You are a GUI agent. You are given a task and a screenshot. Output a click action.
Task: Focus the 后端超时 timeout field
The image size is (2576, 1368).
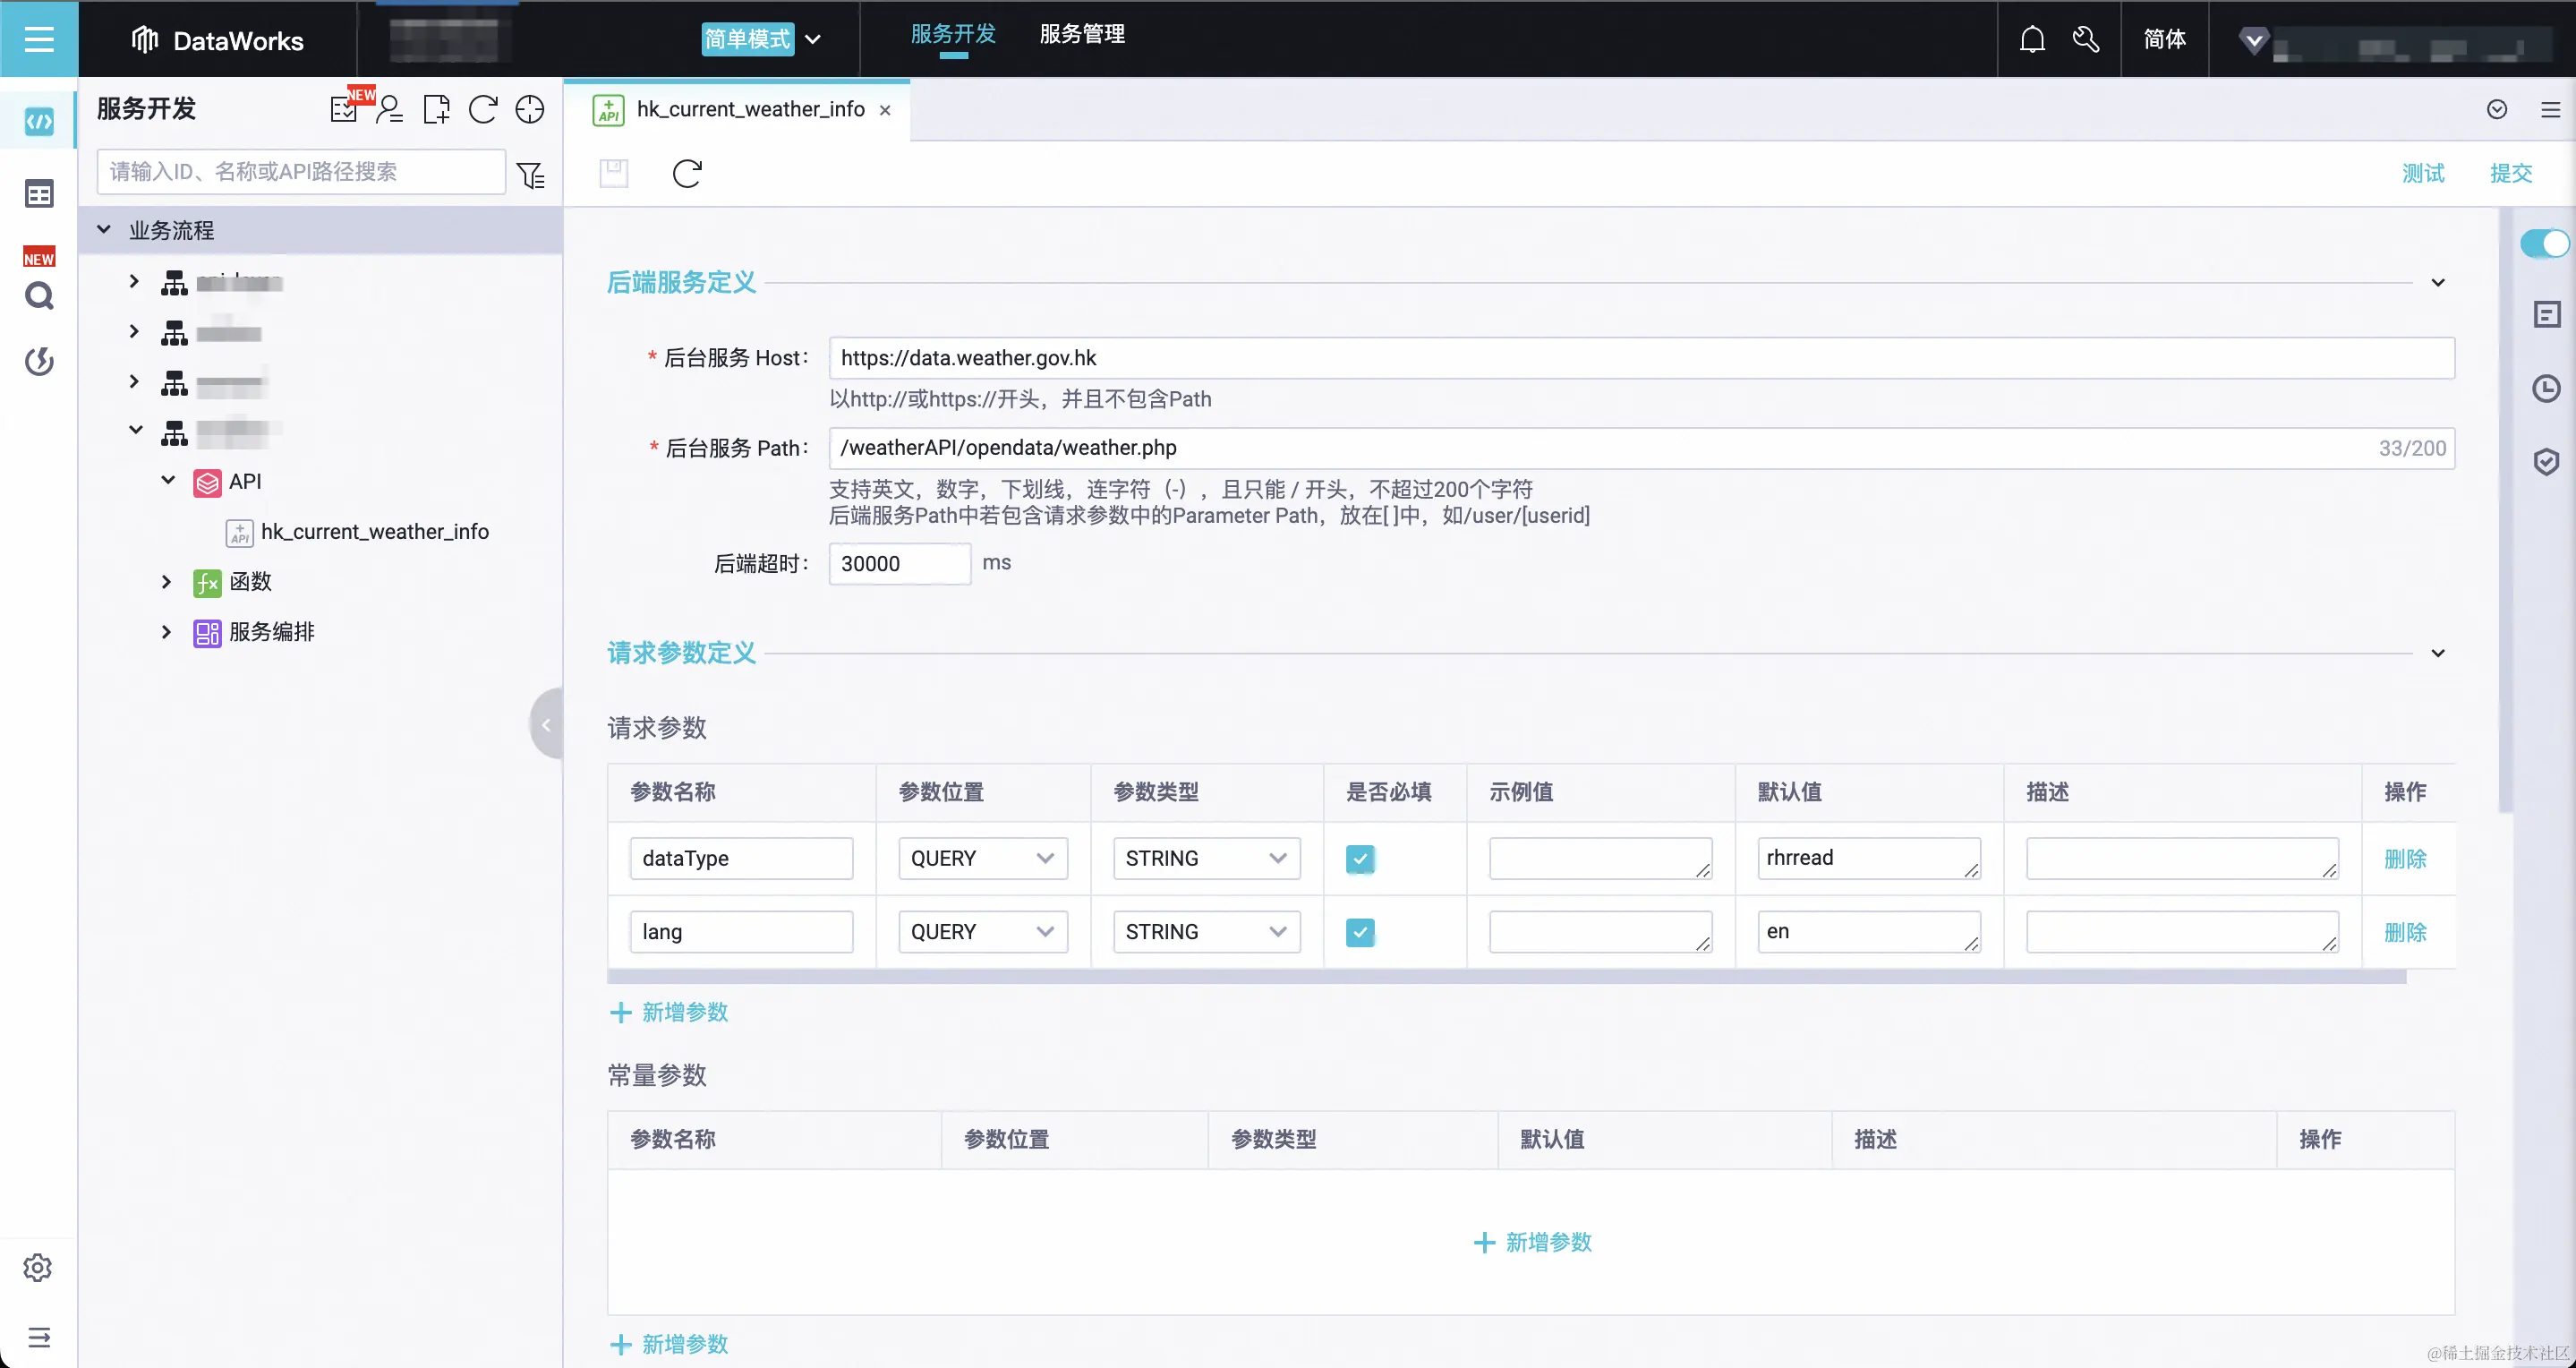(x=899, y=563)
